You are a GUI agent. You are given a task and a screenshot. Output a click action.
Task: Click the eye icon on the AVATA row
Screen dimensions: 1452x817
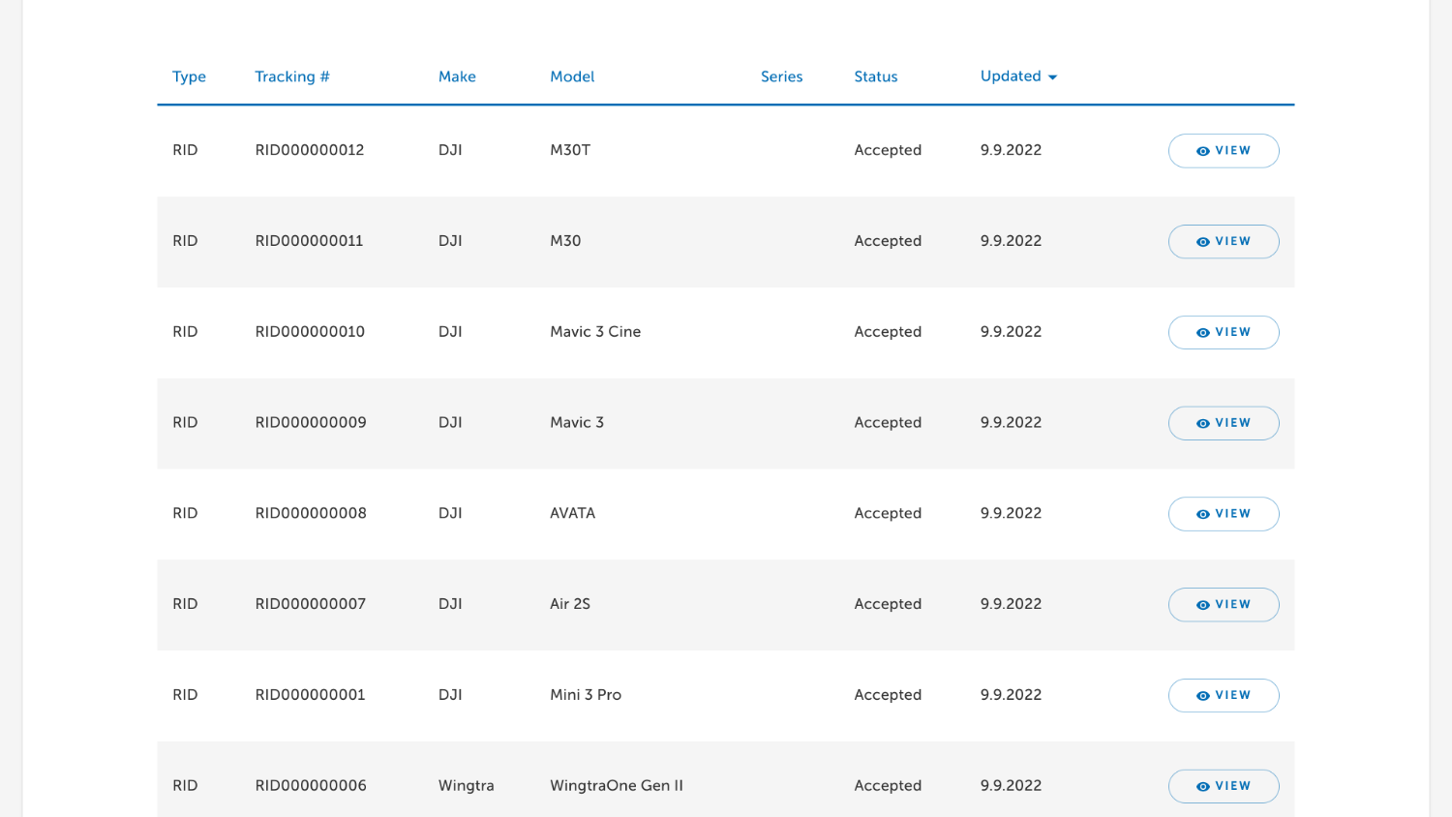click(x=1202, y=514)
